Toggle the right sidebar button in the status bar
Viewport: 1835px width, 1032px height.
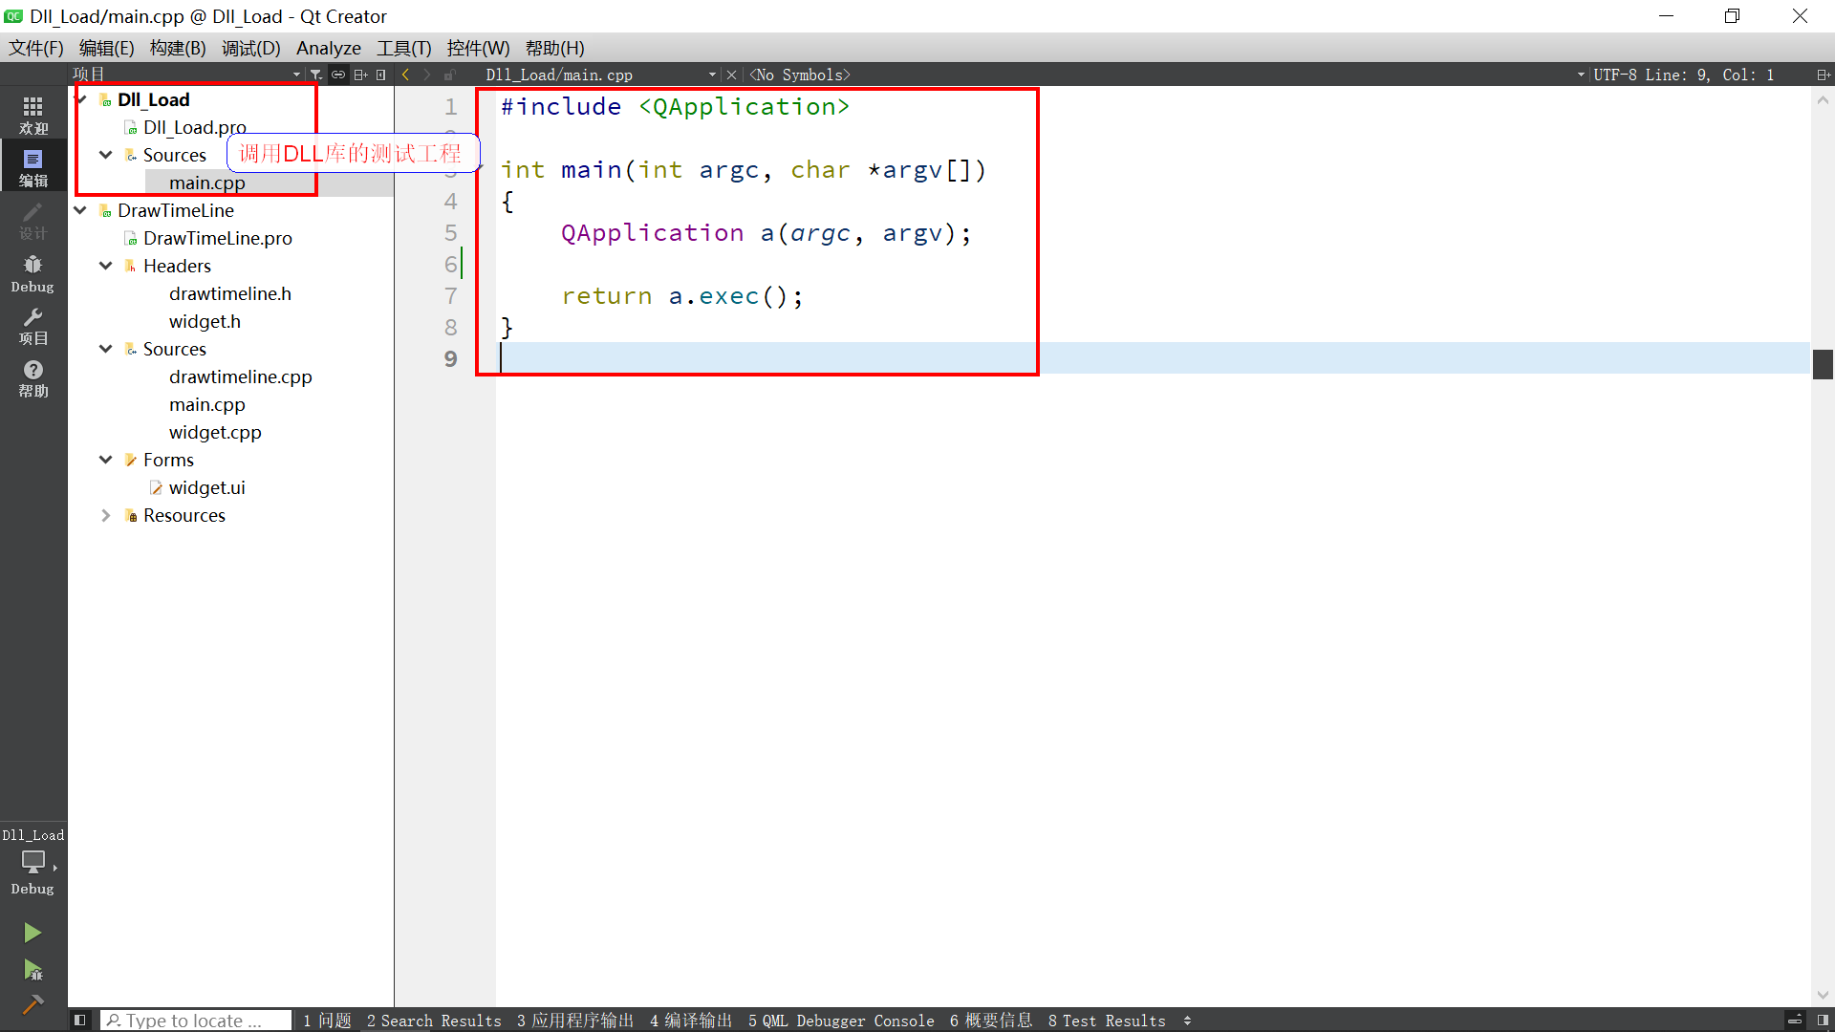point(1823,1021)
